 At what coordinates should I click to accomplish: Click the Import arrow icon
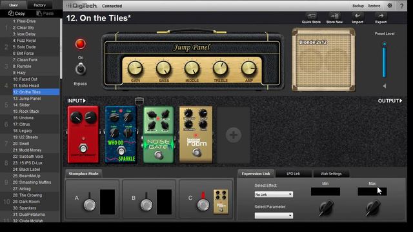tap(358, 15)
